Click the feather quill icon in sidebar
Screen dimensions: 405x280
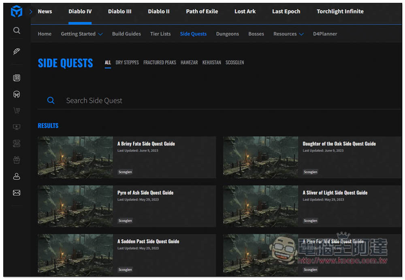tap(17, 51)
